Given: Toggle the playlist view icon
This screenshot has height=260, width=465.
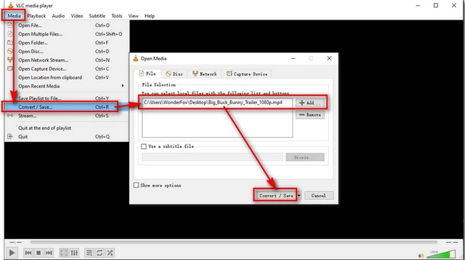Looking at the screenshot, I should 90,253.
